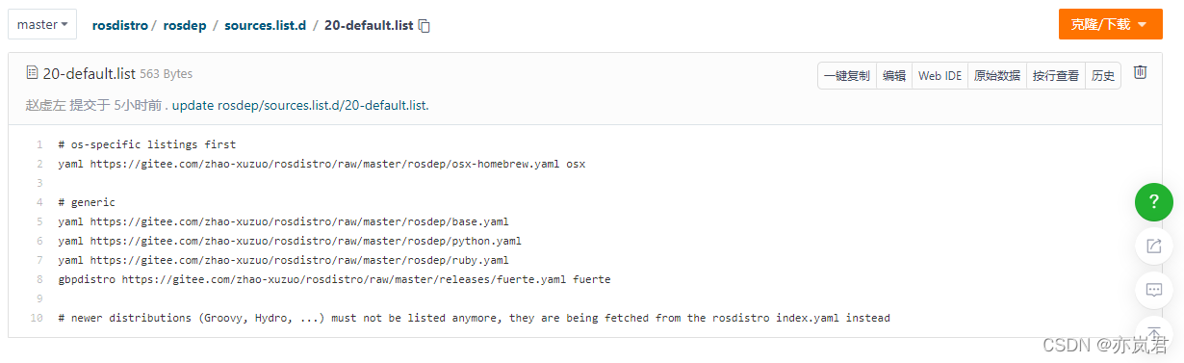
Task: Copy file path icon next to 20-default.list
Action: (425, 26)
